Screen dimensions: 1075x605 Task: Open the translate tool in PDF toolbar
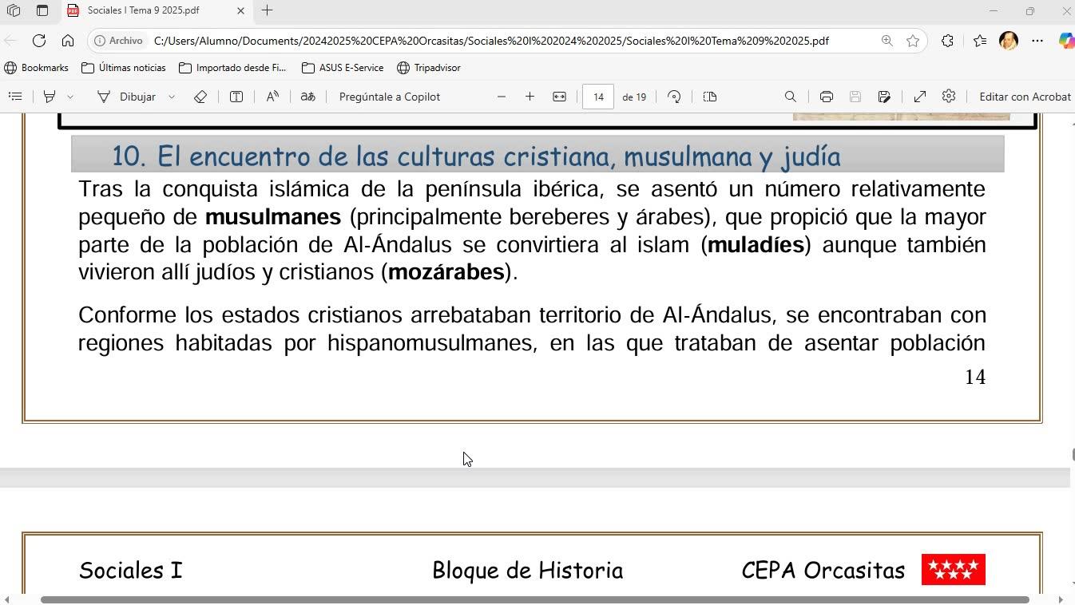[307, 97]
